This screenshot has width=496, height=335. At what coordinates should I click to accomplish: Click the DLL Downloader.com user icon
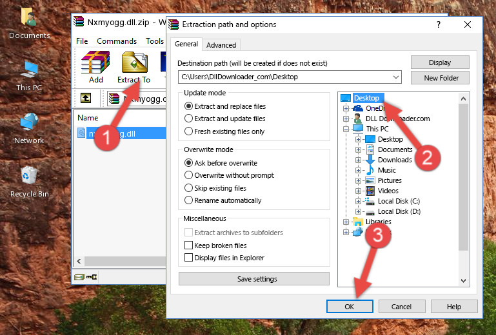[358, 119]
